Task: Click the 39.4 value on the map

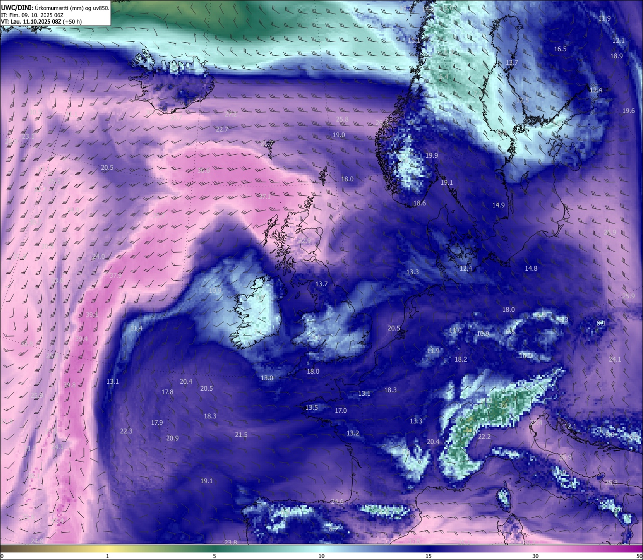Action: [81, 339]
